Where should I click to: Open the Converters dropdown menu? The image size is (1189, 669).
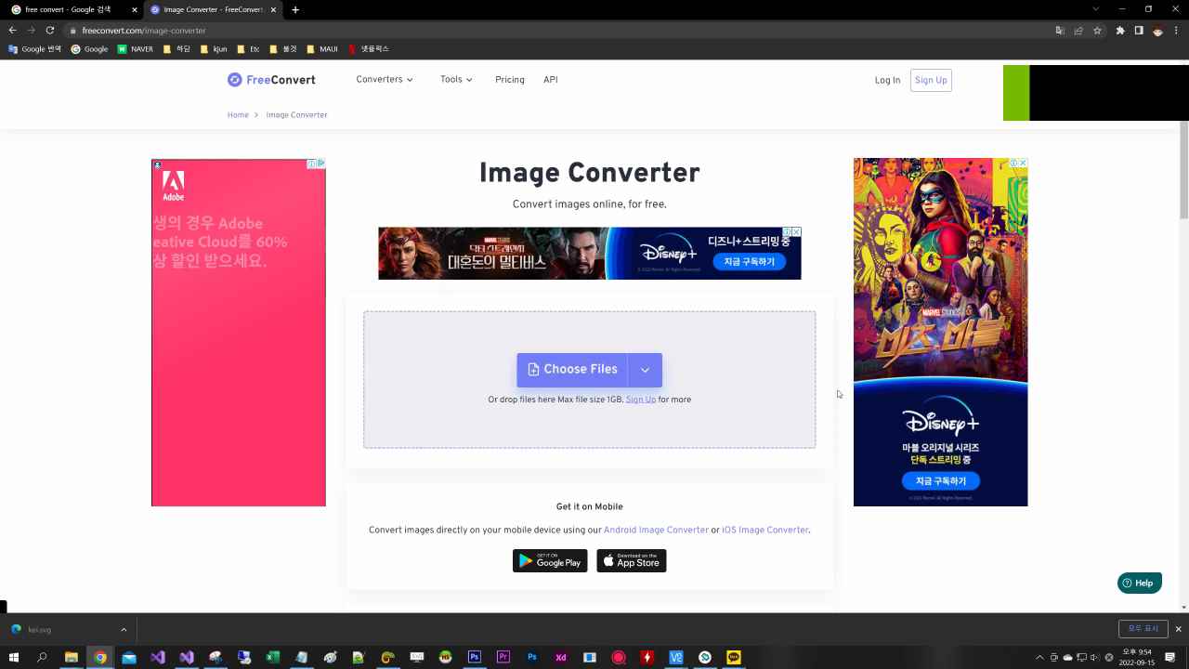click(385, 80)
